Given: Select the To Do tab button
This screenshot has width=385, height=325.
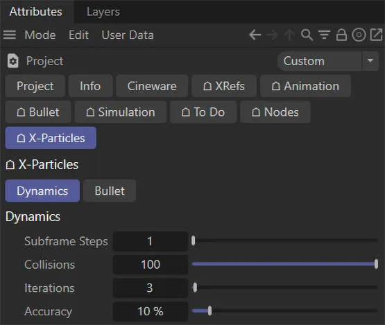Looking at the screenshot, I should click(203, 112).
